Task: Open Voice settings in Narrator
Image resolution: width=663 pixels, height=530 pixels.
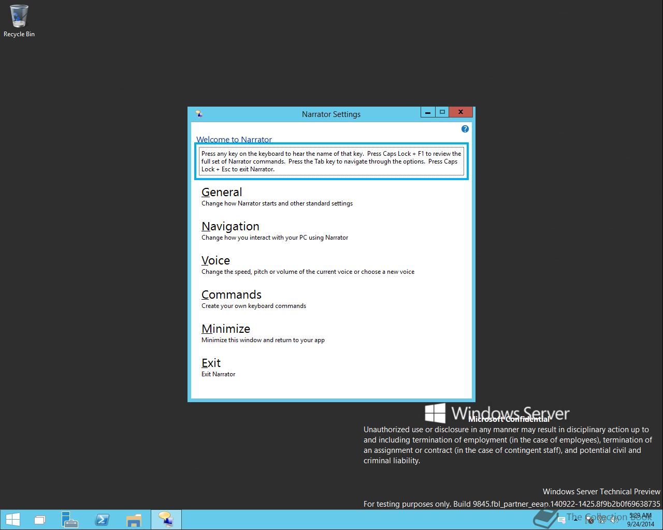Action: click(215, 260)
